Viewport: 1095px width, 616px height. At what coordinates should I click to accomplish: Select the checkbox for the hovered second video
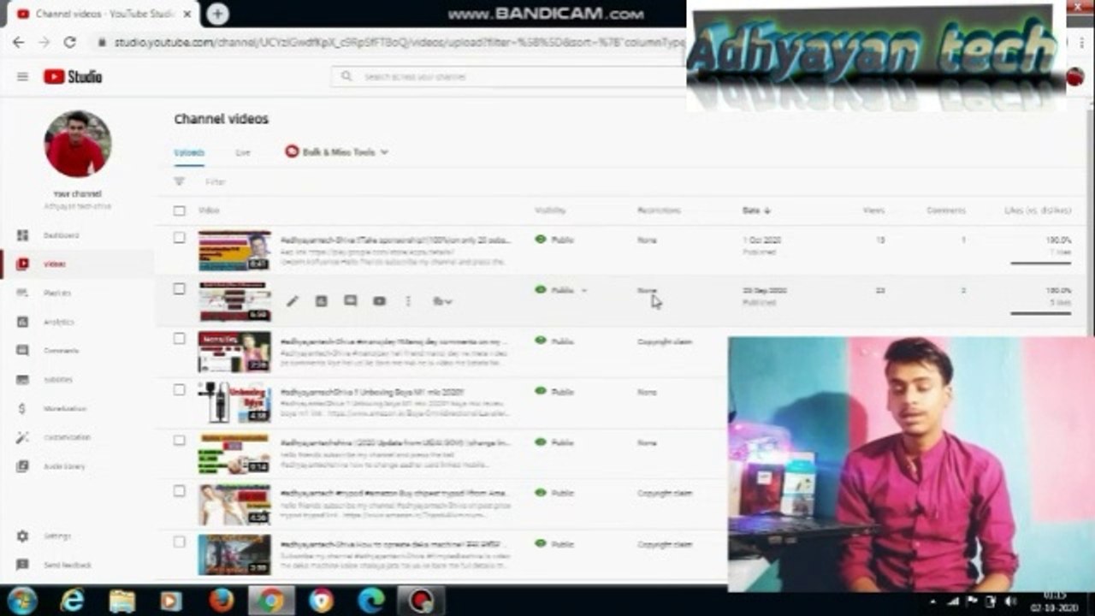pos(180,289)
